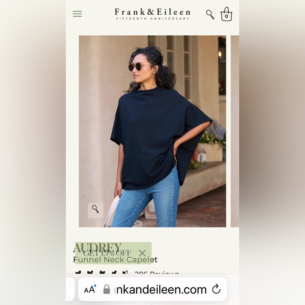The image size is (305, 305).
Task: Tap the header search magnifier icon
Action: coord(210,15)
